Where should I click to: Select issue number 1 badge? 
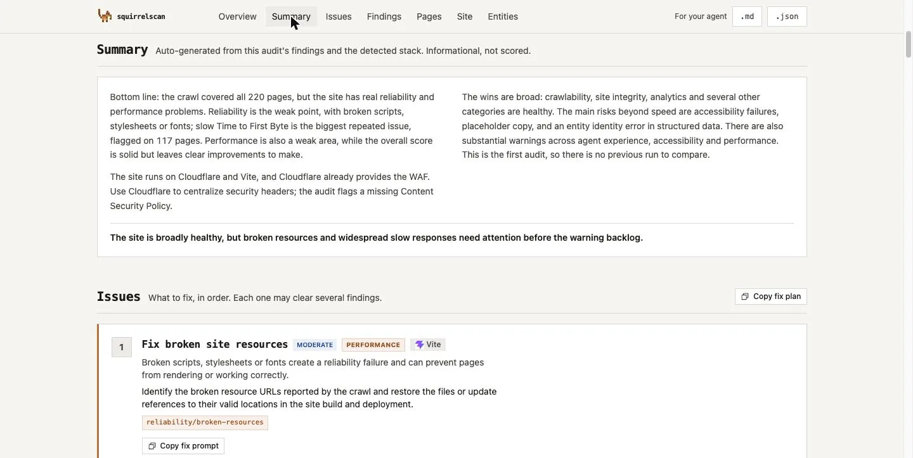(x=122, y=347)
